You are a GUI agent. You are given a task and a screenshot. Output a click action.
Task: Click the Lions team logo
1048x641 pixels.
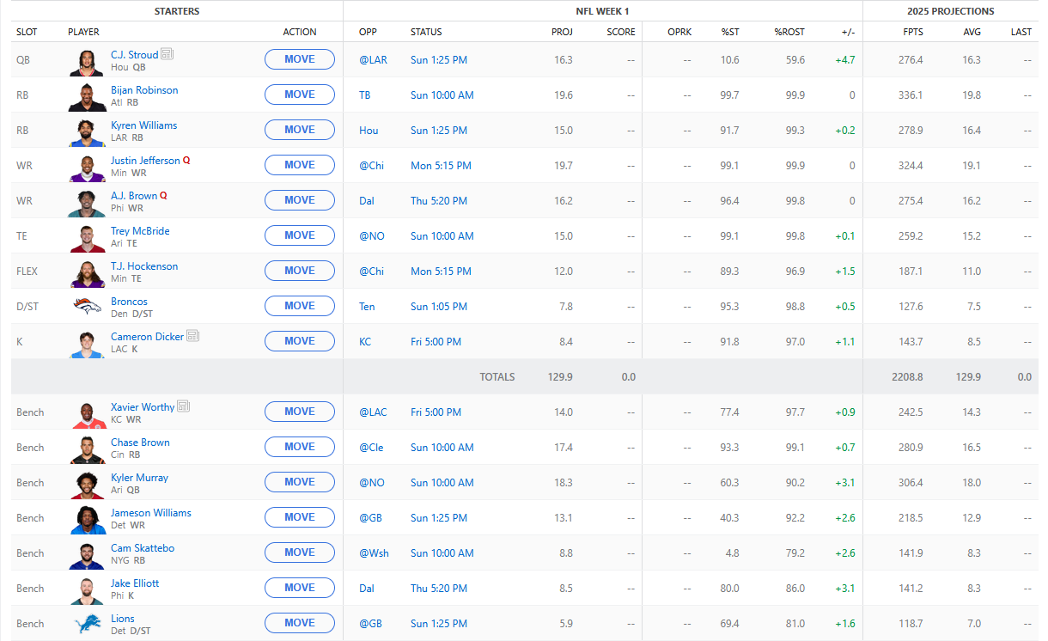(88, 624)
